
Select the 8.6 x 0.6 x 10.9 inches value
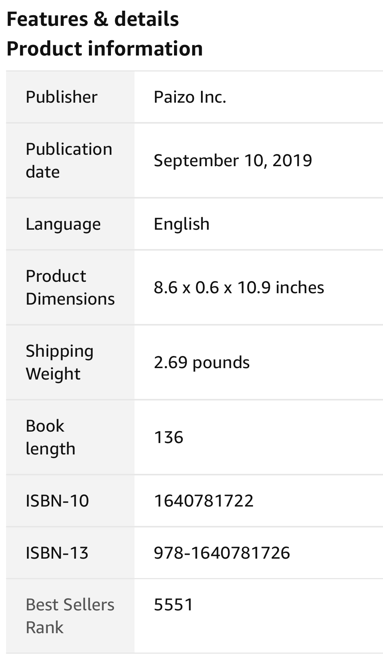(x=239, y=287)
